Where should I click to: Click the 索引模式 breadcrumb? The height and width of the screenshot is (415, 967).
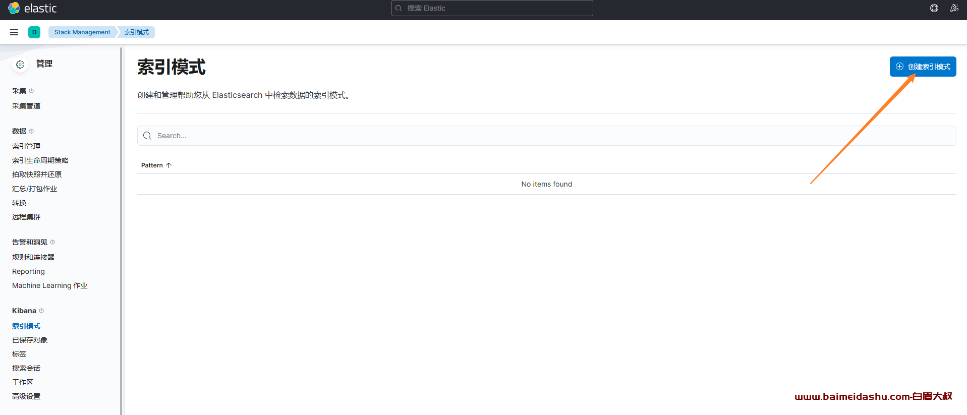coord(137,32)
